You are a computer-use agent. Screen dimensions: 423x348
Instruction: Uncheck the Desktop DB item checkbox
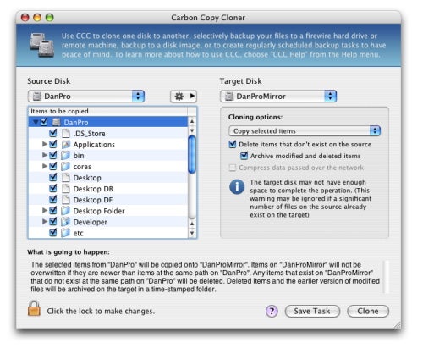click(x=53, y=189)
